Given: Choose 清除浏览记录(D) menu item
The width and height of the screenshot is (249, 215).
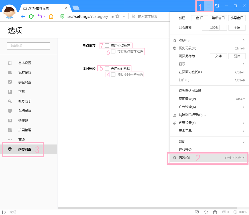Looking at the screenshot, I should pyautogui.click(x=209, y=115).
